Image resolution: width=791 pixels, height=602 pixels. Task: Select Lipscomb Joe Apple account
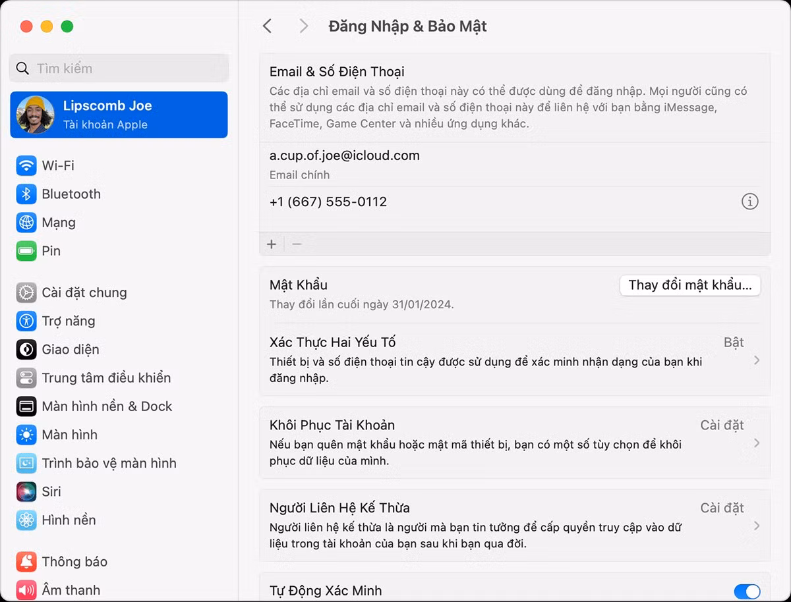pyautogui.click(x=119, y=114)
